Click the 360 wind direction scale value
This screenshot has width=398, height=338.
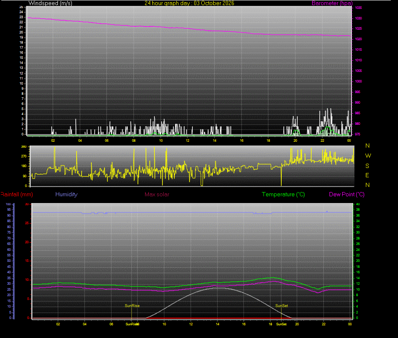tap(24, 146)
